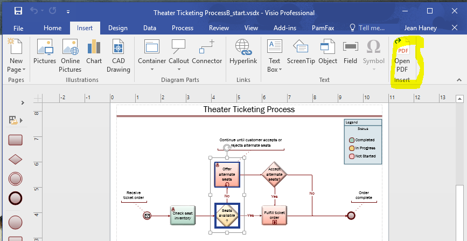Expand the New Page dropdown arrow
This screenshot has width=467, height=241.
pos(24,70)
